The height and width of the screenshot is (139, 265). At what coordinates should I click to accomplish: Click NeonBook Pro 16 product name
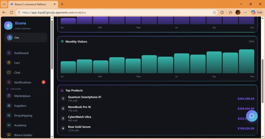point(79,107)
